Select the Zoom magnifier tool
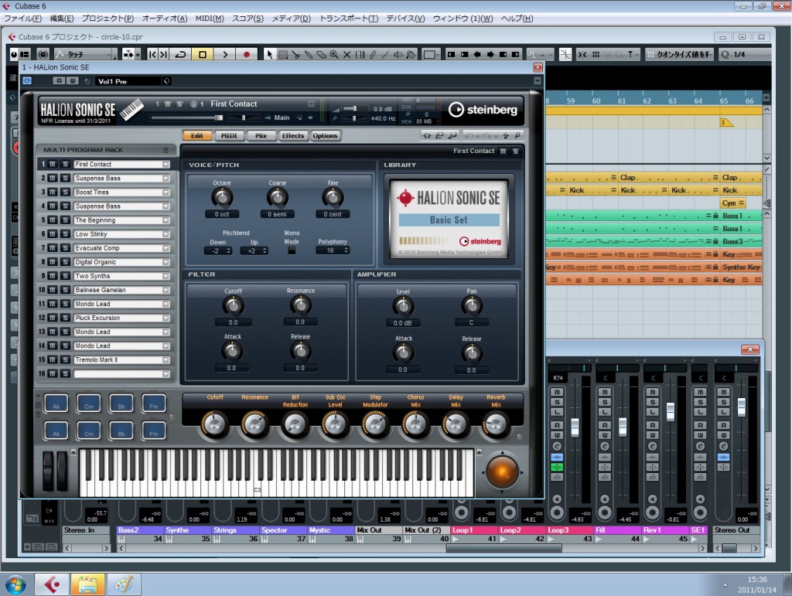This screenshot has height=596, width=792. click(334, 55)
